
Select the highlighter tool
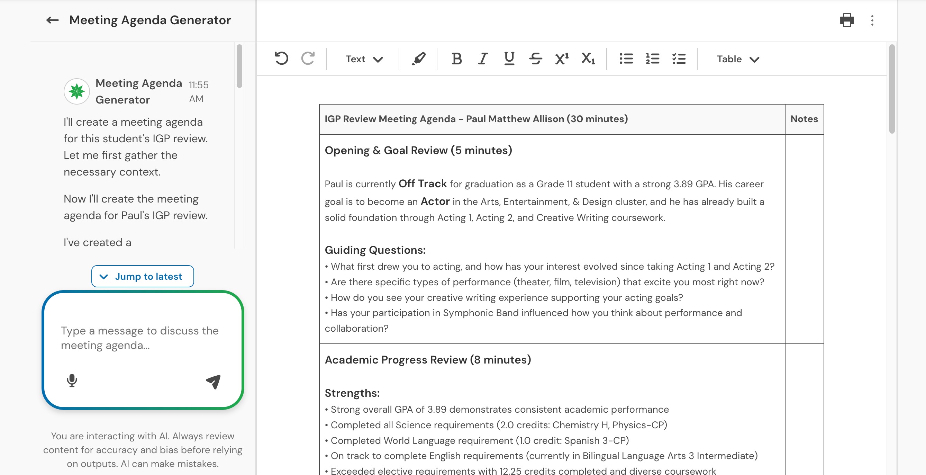(x=418, y=59)
